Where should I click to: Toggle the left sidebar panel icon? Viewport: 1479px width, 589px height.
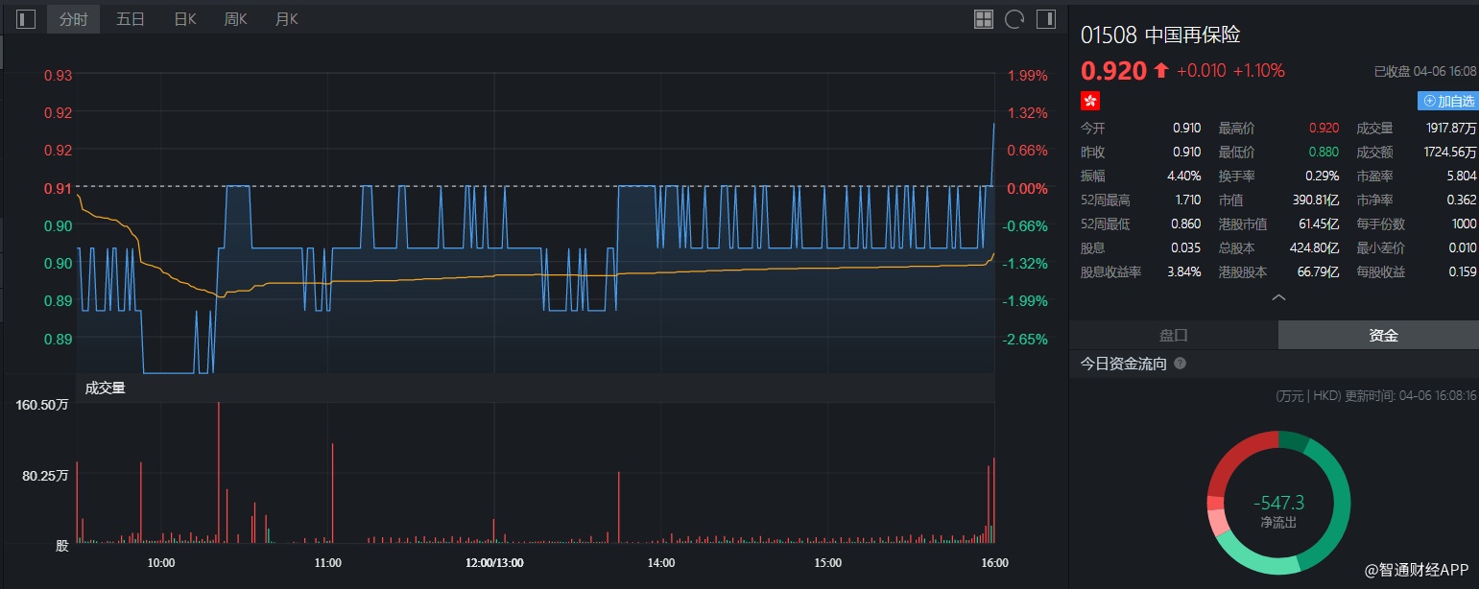pyautogui.click(x=26, y=19)
